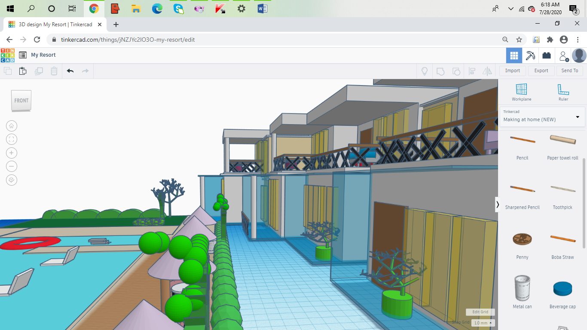The height and width of the screenshot is (330, 587).
Task: Invite collaborators with add-person icon
Action: 563,56
